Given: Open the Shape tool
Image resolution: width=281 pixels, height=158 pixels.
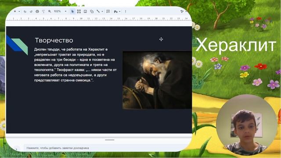Looking at the screenshot, I should pos(92,11).
